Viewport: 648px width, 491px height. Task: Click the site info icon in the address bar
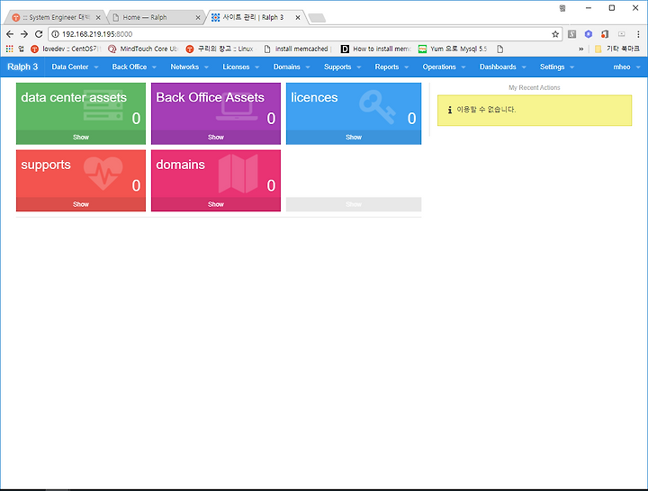coord(56,34)
